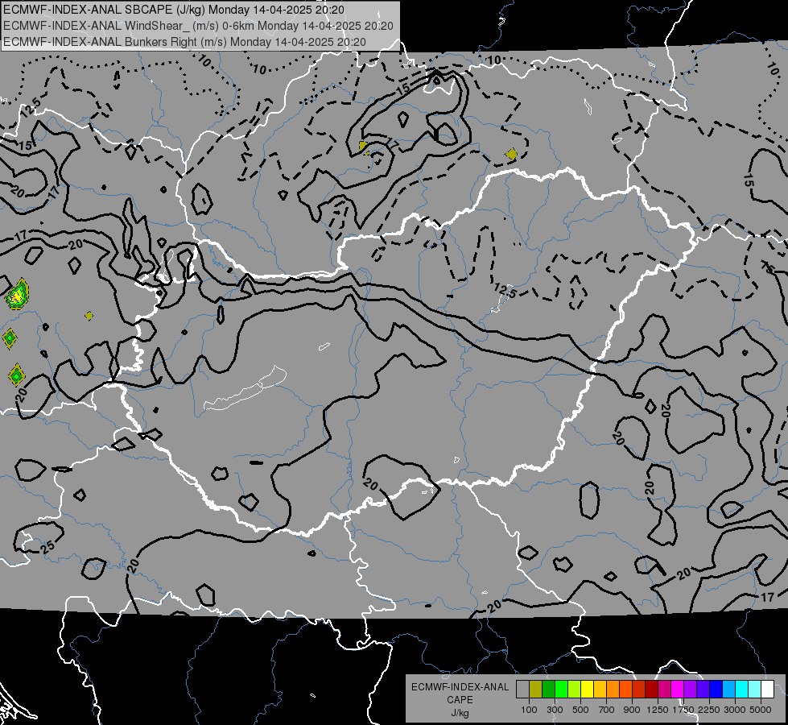Click the 3000 tick label in legend
The image size is (788, 725).
click(x=735, y=710)
